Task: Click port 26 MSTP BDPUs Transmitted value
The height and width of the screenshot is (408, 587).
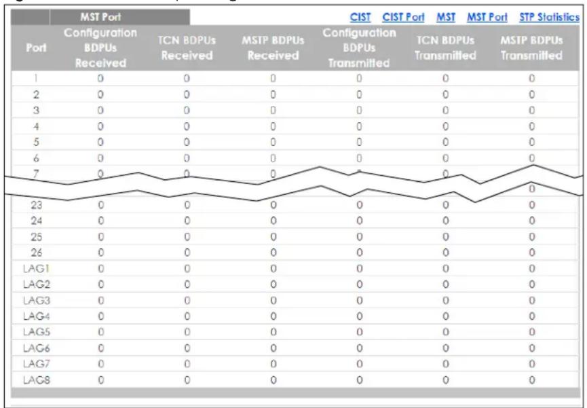Action: click(x=531, y=253)
